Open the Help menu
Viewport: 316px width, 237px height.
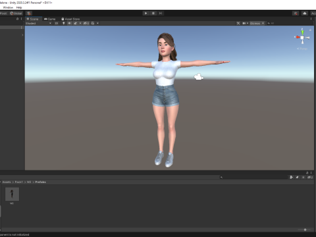[x=19, y=7]
